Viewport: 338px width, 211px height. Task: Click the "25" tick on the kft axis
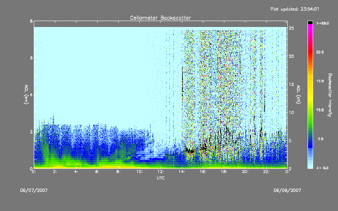click(291, 28)
